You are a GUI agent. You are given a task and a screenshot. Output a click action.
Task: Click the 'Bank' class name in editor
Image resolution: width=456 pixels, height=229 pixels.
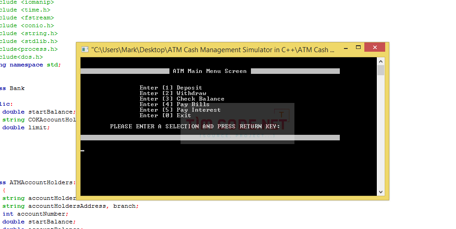[x=17, y=88]
